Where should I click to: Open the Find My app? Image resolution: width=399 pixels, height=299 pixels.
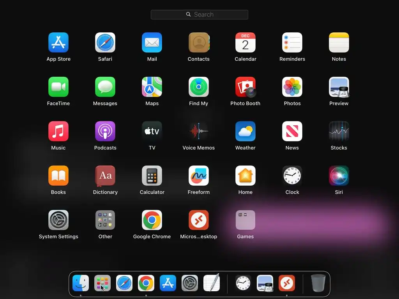199,87
